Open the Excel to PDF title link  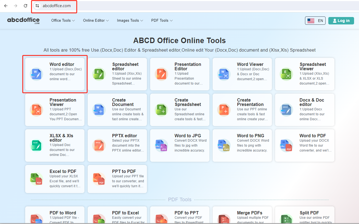point(63,172)
